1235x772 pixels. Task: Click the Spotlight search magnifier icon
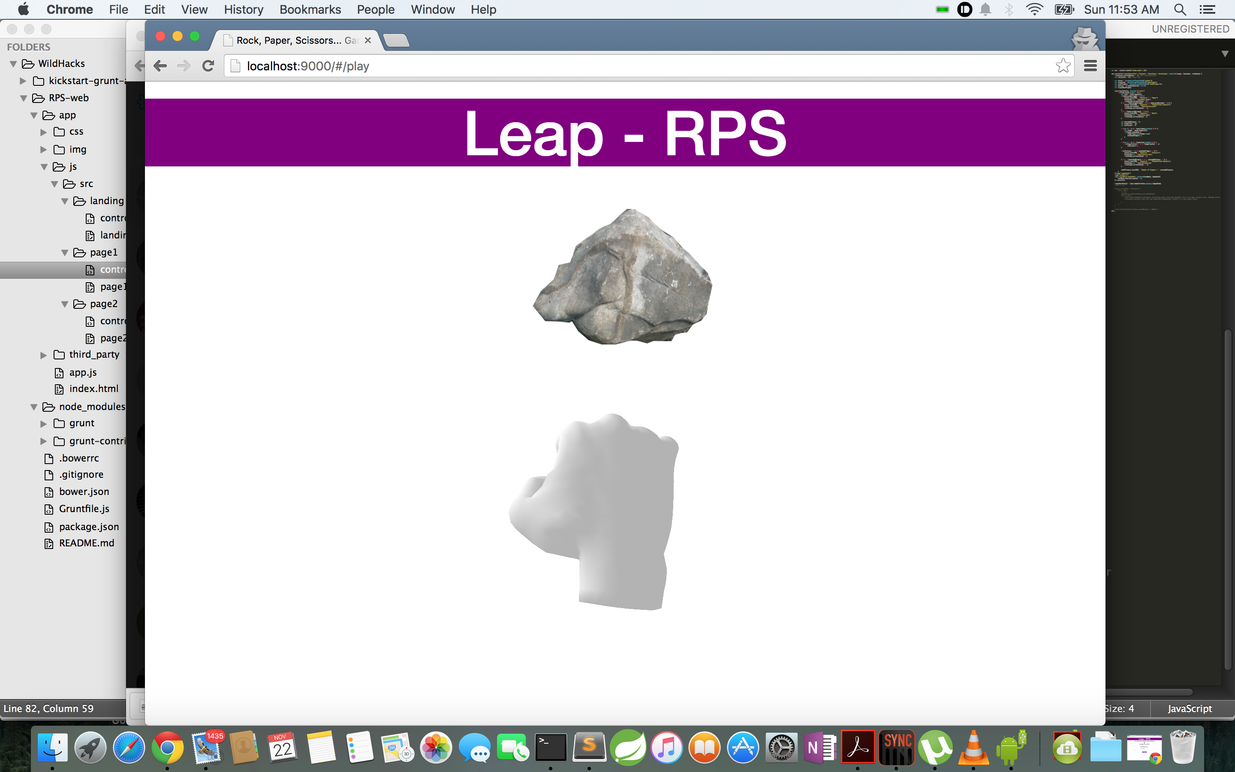(1179, 10)
